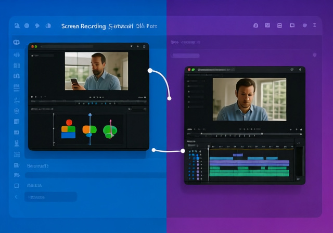Image resolution: width=333 pixels, height=233 pixels.
Task: Click the shield badge icon in the purple panel
Action: (314, 55)
